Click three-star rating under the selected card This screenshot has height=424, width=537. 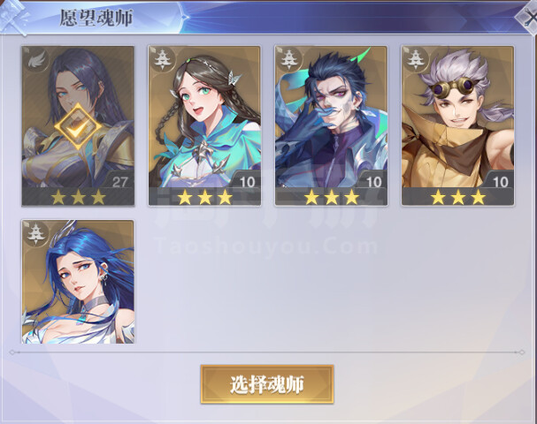pos(78,197)
